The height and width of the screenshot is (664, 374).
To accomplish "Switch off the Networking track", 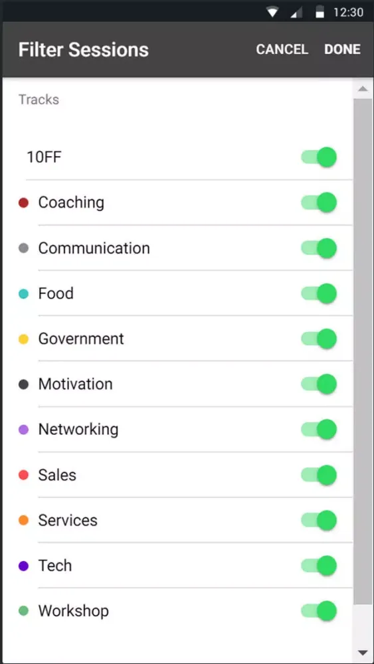I will (x=319, y=430).
